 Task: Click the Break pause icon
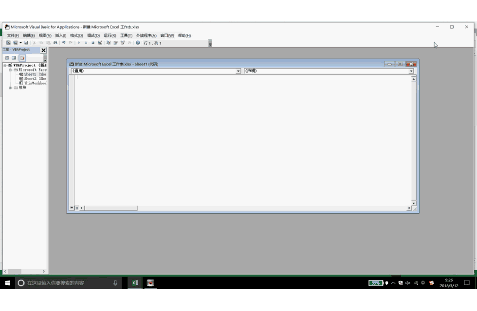pos(86,43)
